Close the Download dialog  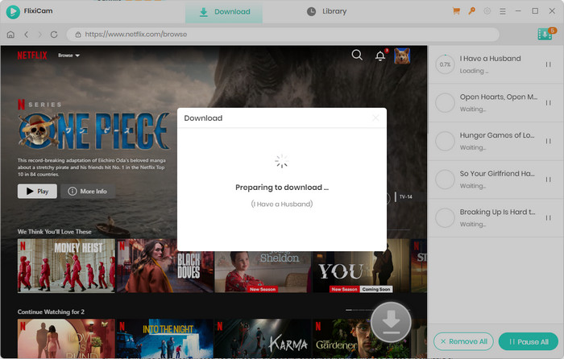[x=375, y=118]
